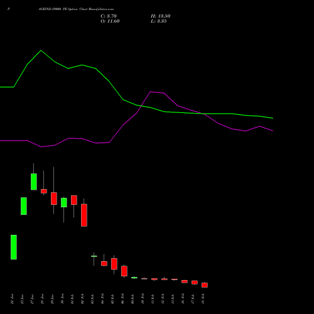Click the long red candle above 02 Feb
The image size is (314, 314).
84,215
